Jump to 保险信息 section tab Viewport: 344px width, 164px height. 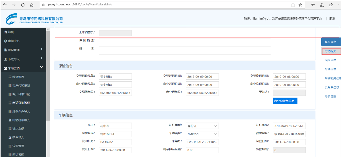(x=330, y=60)
